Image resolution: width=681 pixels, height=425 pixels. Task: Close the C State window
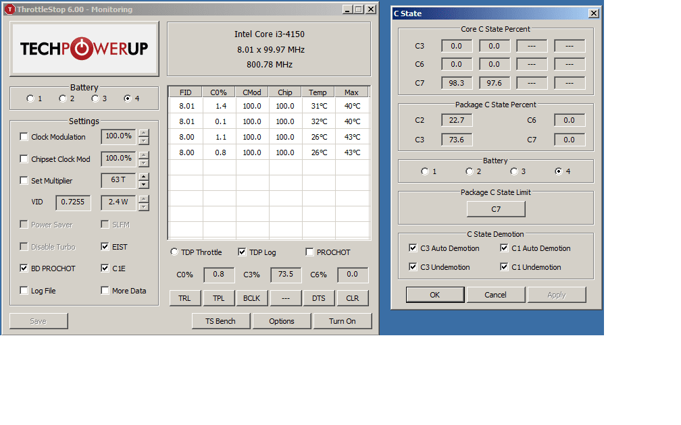[594, 13]
